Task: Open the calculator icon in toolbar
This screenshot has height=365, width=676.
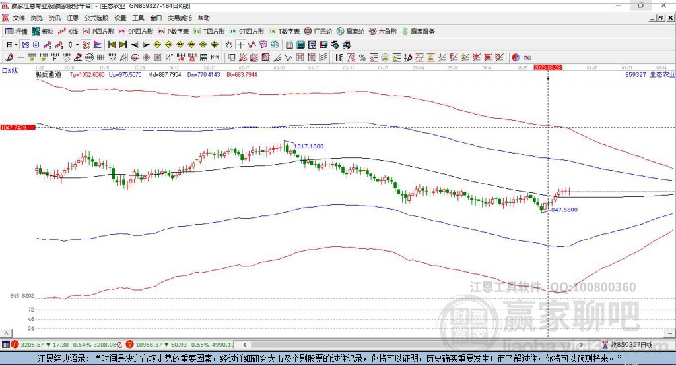Action: (x=300, y=45)
